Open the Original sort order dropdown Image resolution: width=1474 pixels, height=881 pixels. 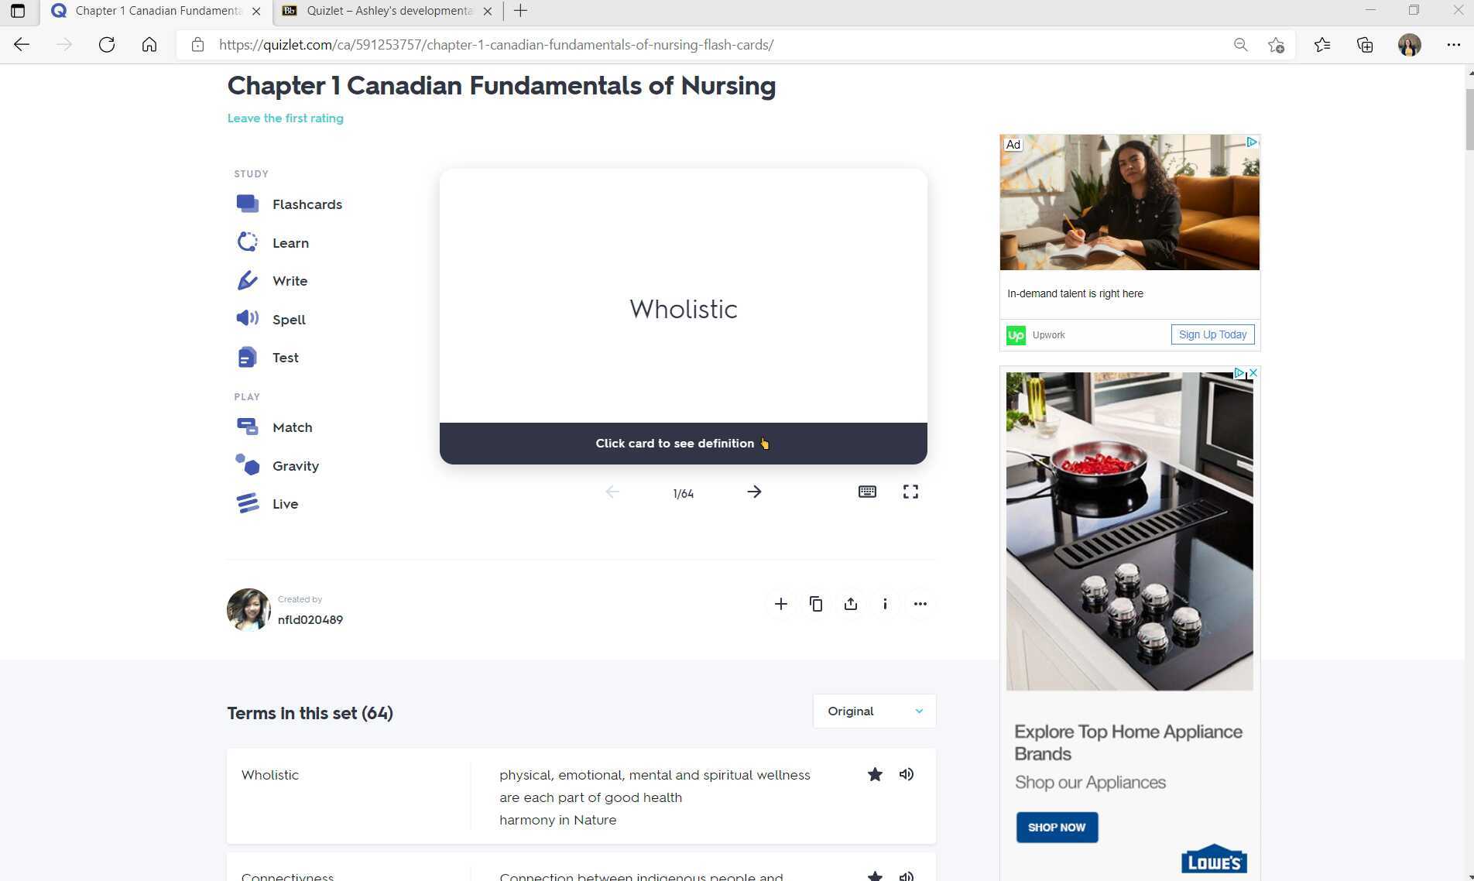[x=873, y=711]
